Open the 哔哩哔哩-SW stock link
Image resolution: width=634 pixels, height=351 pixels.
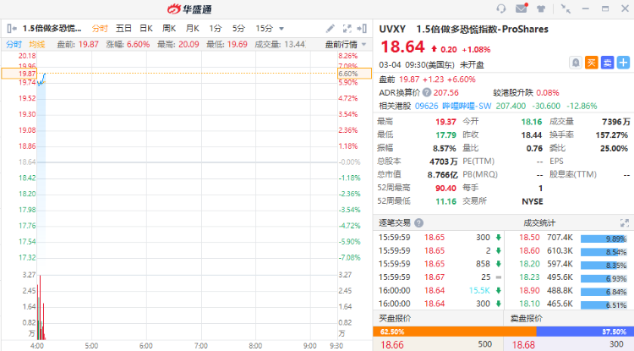click(467, 106)
